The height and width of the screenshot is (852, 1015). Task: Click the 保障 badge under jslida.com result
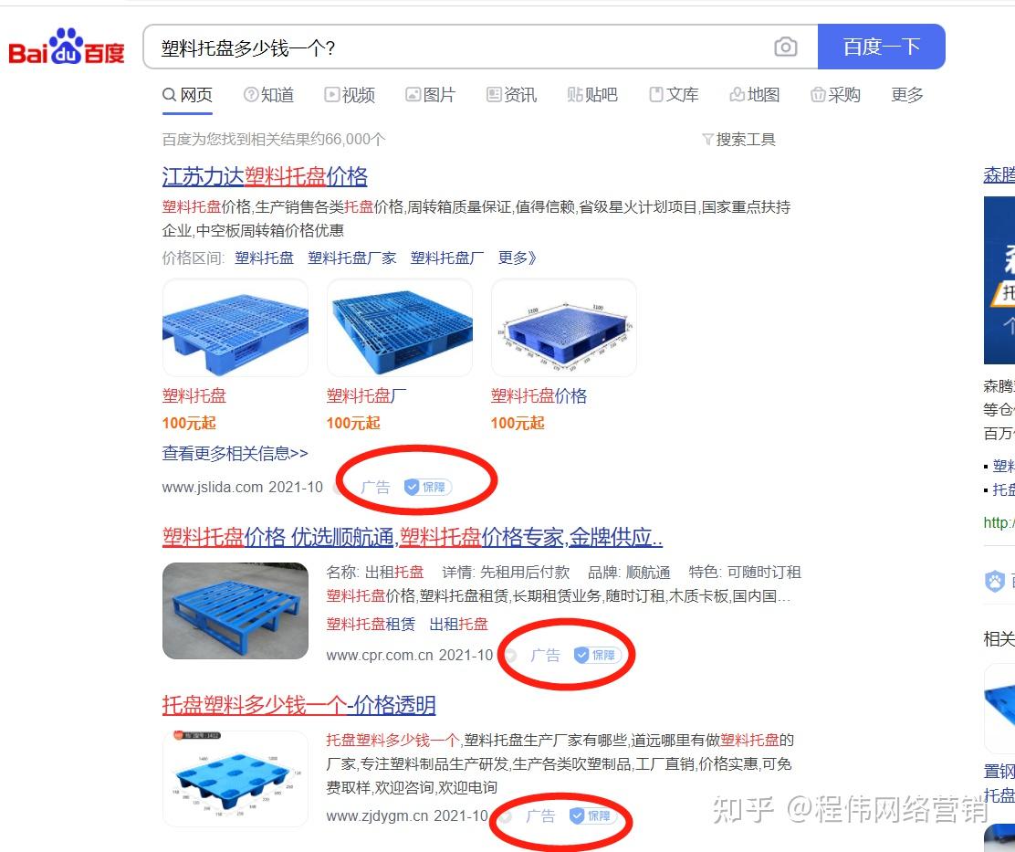point(427,487)
